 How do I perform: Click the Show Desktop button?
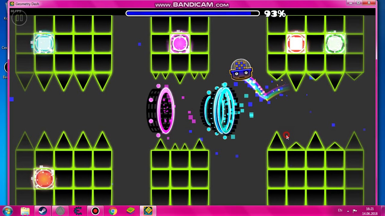pyautogui.click(x=382, y=211)
